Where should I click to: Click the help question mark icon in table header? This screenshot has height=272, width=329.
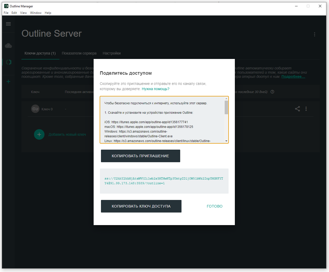click(272, 92)
